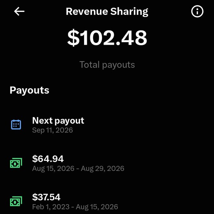Open the info circle icon
Viewport: 214px width, 214px height.
(x=197, y=11)
